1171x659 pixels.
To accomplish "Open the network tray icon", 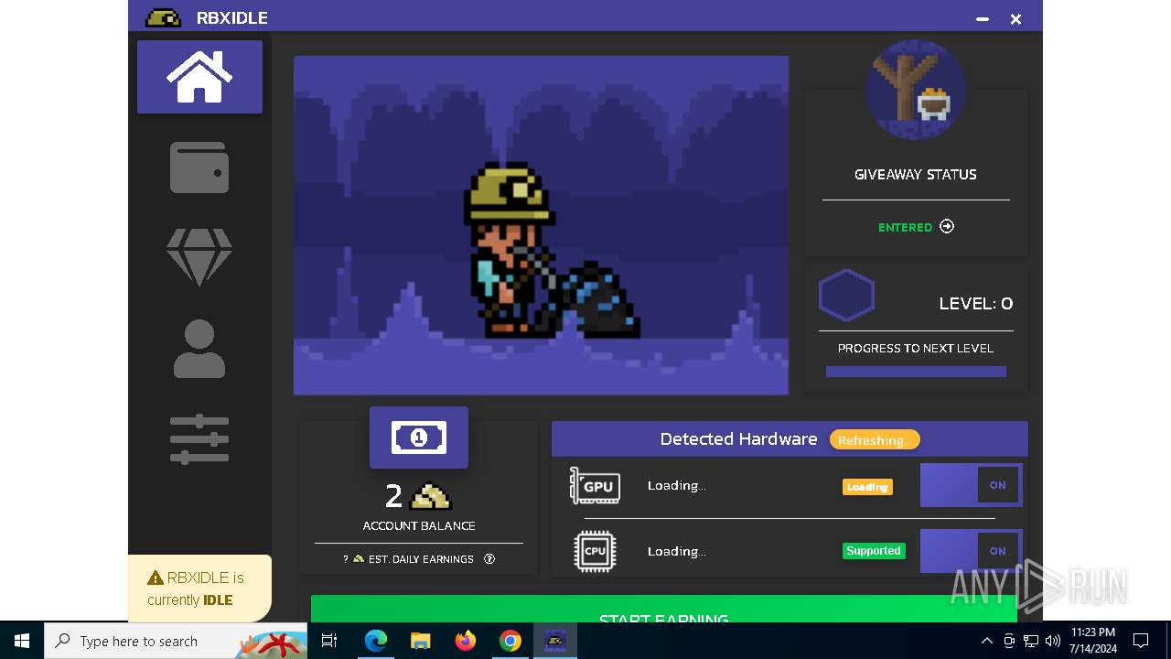I will click(1031, 641).
